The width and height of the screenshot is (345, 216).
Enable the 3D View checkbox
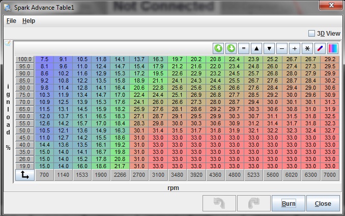tap(312, 34)
